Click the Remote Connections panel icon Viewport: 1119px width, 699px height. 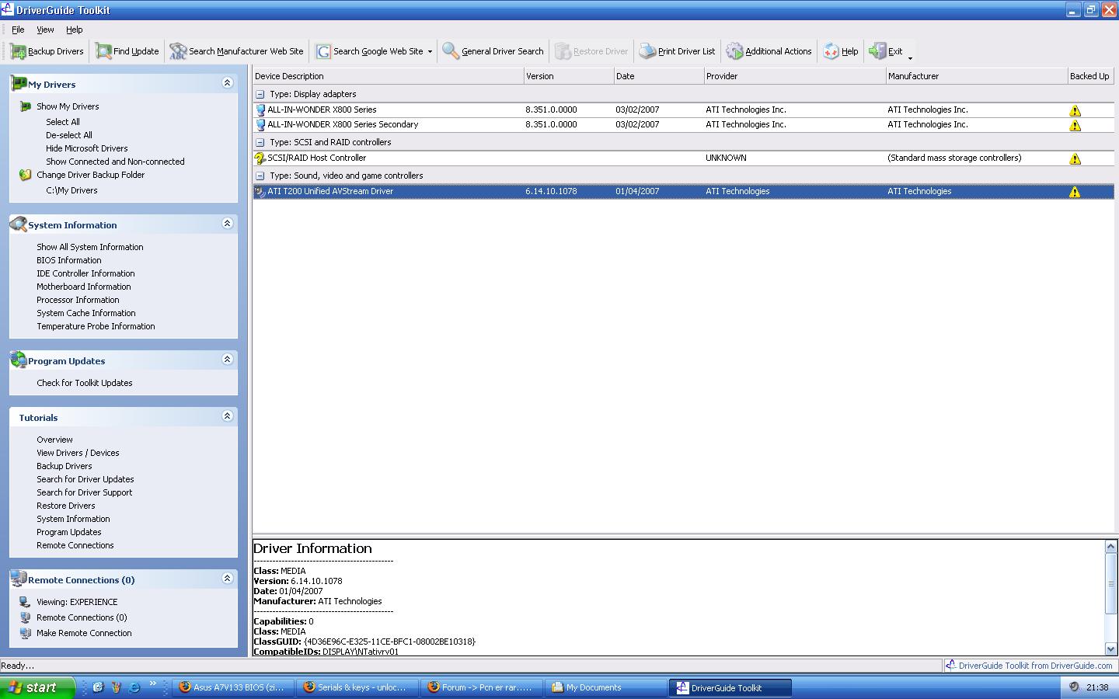point(19,579)
